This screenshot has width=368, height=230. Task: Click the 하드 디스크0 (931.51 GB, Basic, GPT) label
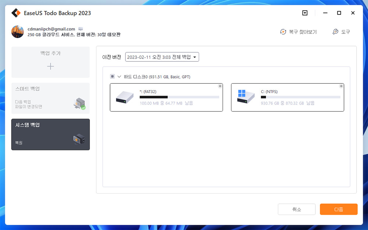click(157, 77)
